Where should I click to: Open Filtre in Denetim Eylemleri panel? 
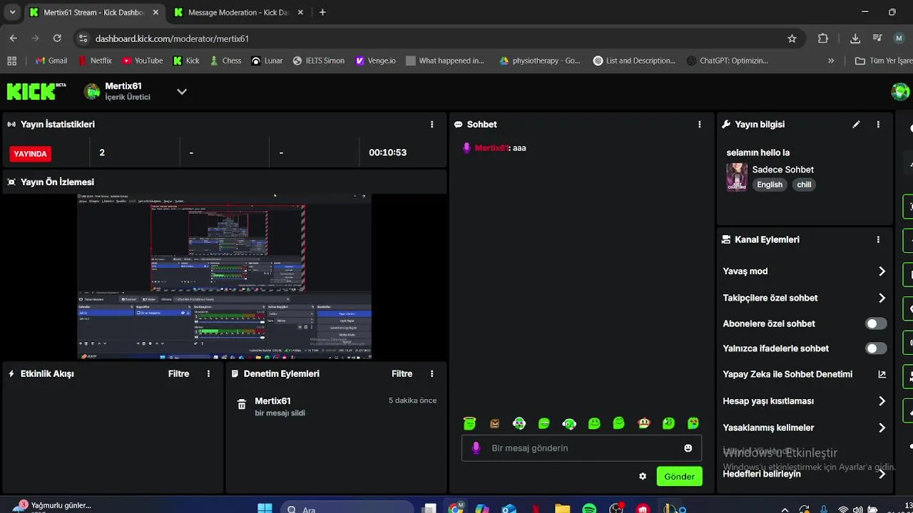tap(402, 373)
